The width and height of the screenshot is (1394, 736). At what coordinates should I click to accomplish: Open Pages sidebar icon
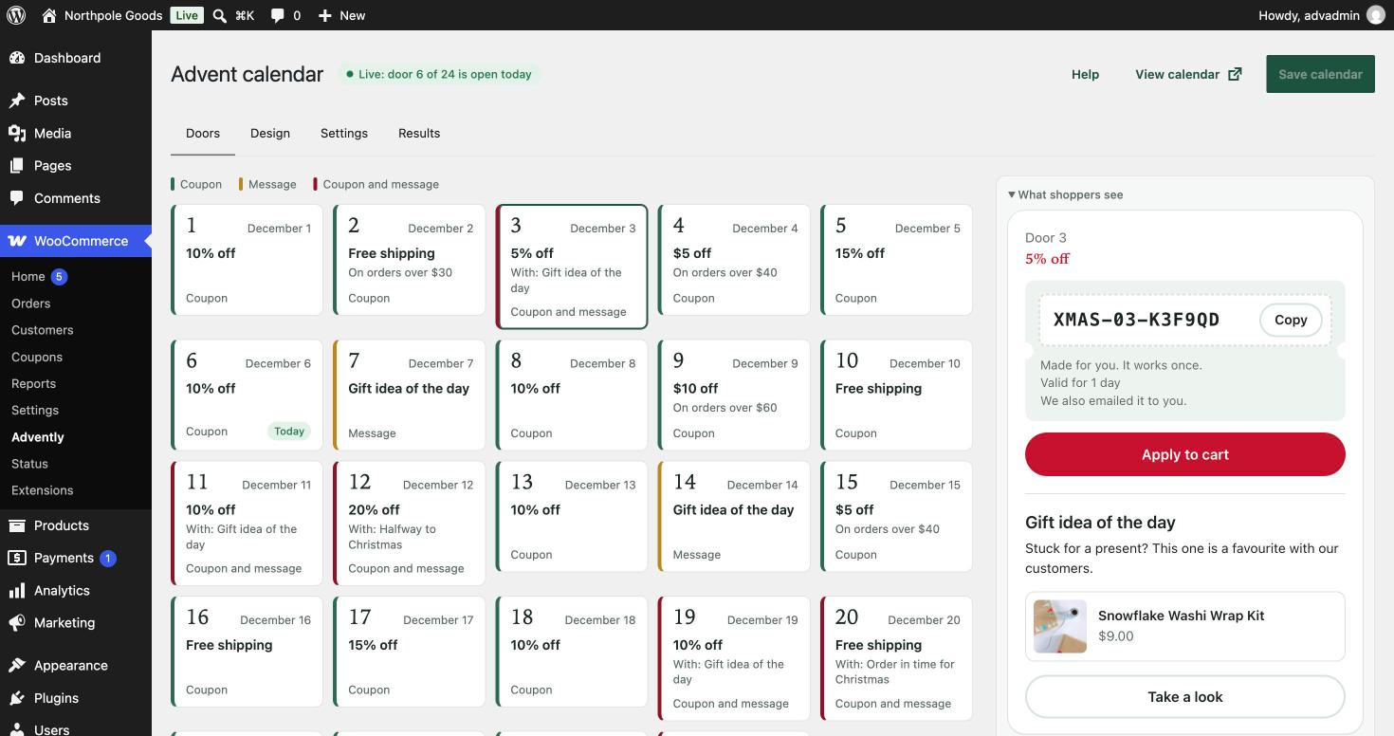pyautogui.click(x=17, y=166)
